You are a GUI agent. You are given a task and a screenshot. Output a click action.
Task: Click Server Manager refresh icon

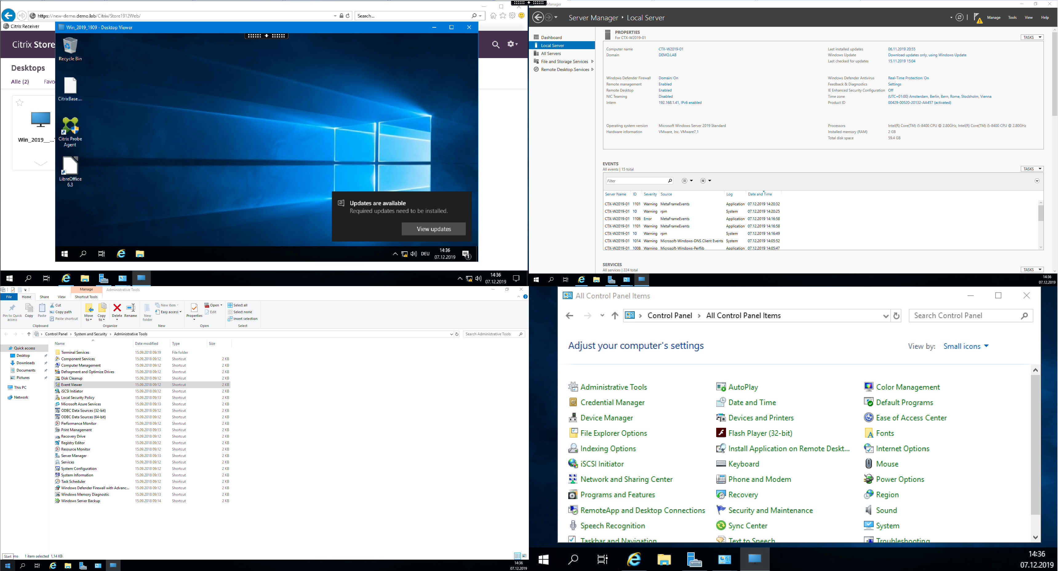(x=960, y=18)
